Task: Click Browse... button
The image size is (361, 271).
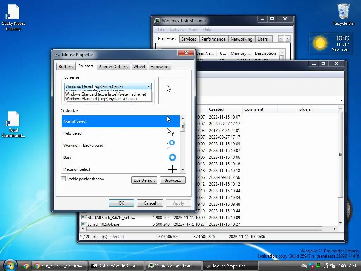Action: [173, 180]
